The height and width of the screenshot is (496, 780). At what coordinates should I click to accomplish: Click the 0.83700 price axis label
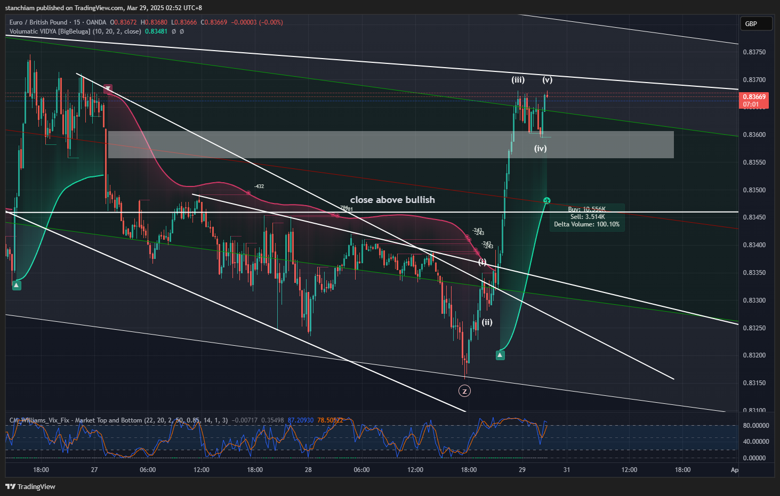(x=754, y=80)
